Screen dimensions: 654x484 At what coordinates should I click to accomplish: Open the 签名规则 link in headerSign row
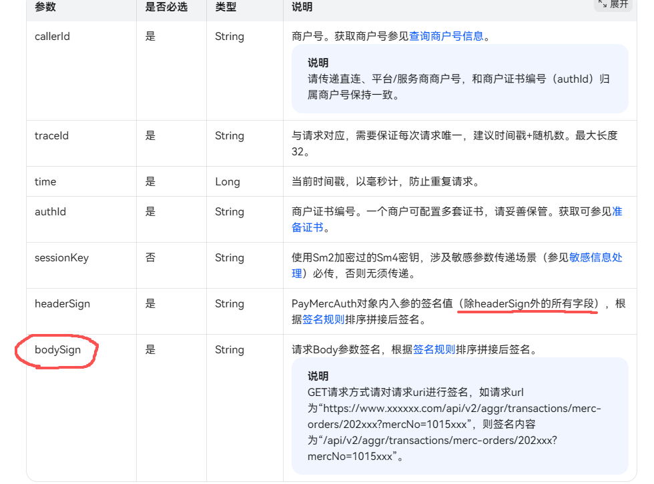coord(324,319)
